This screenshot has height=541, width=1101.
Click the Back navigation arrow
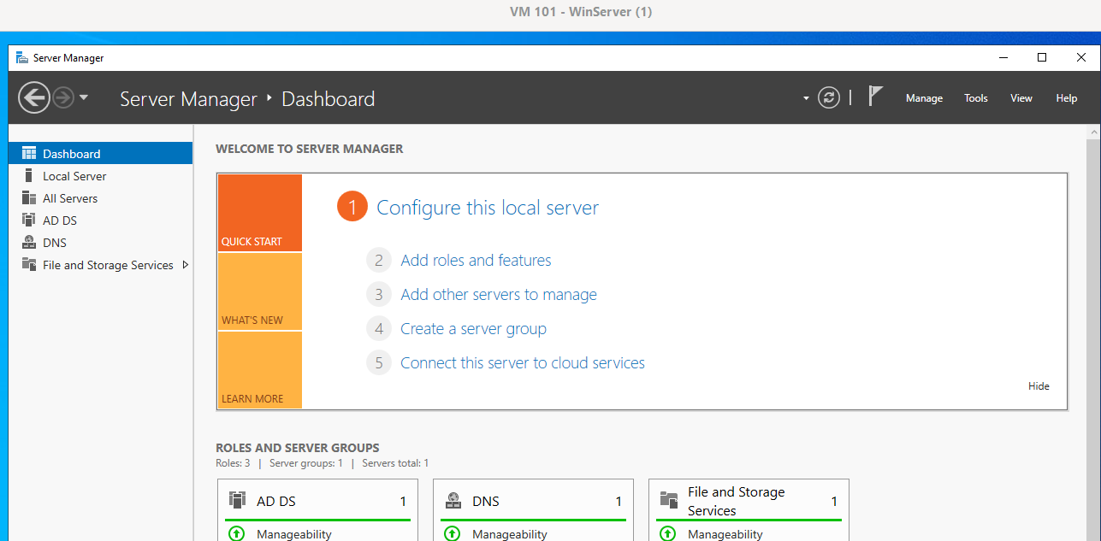click(33, 97)
